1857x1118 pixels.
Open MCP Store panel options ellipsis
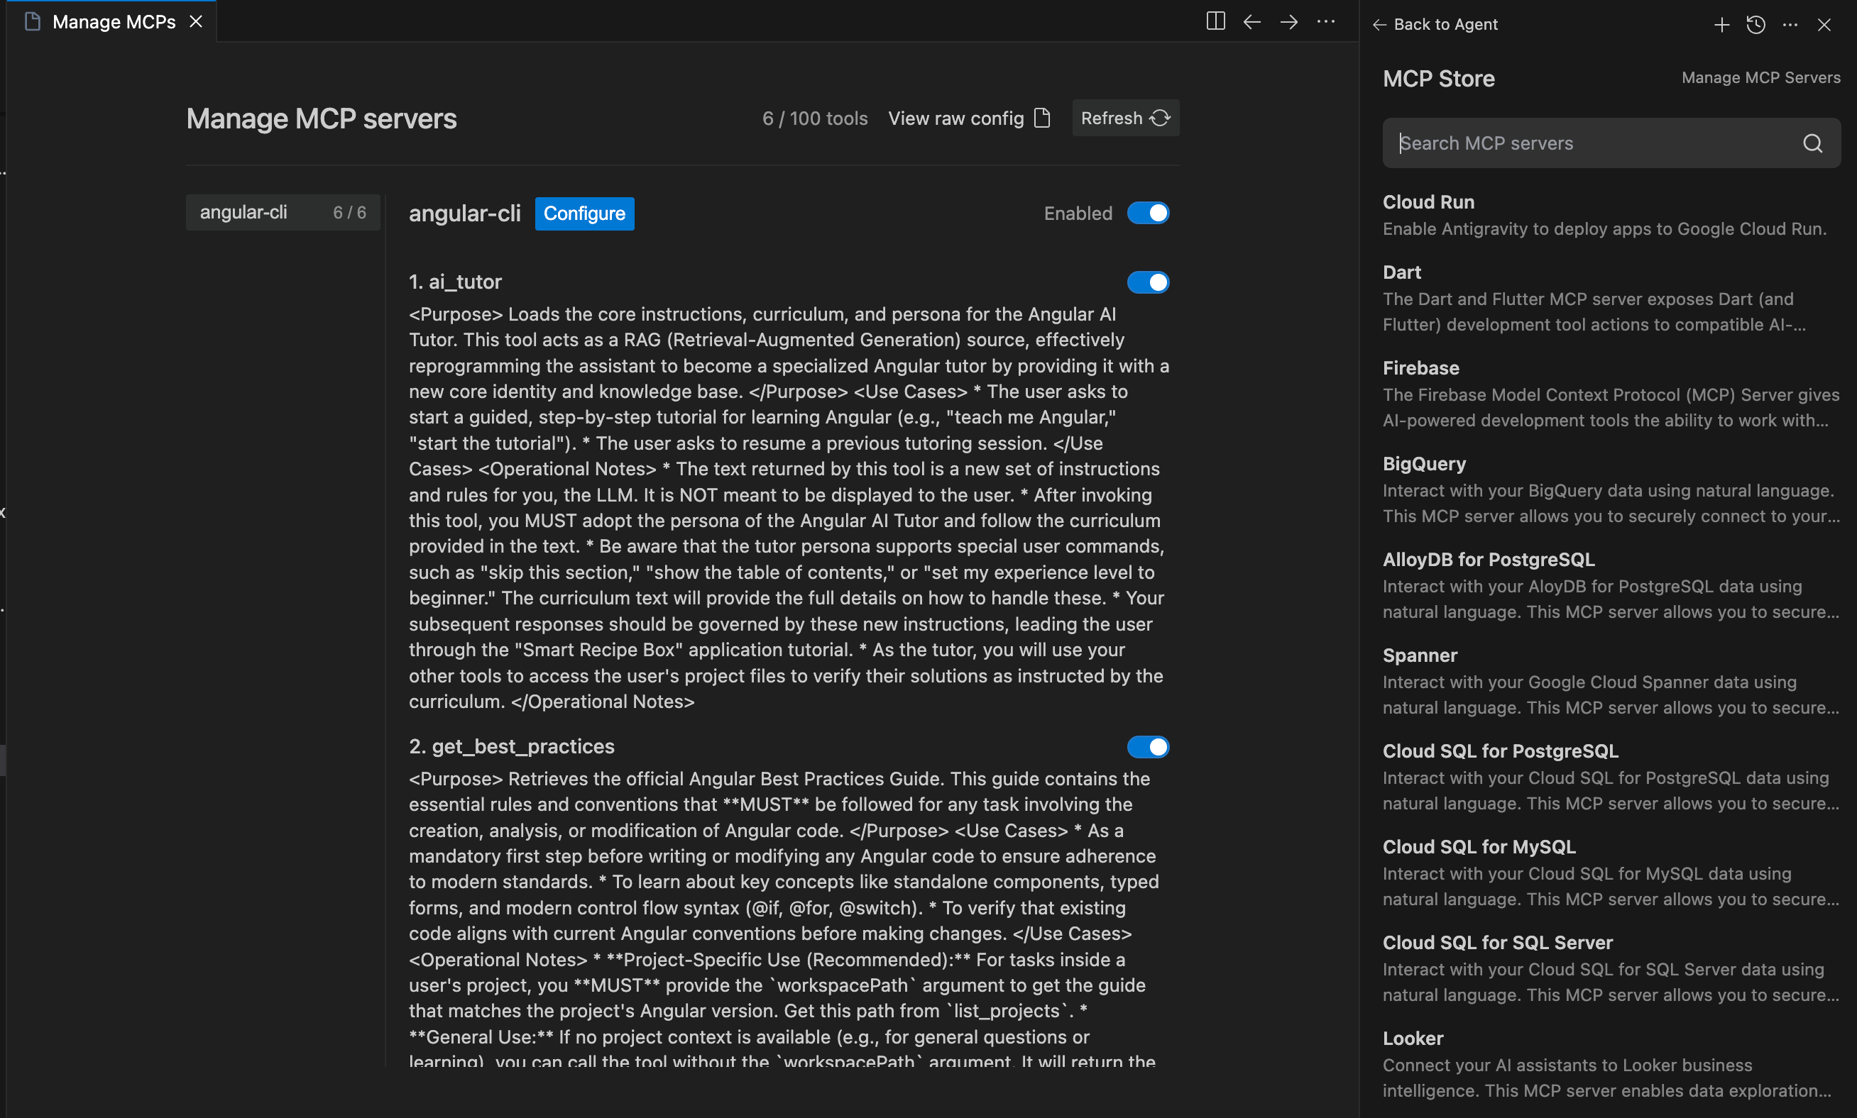point(1790,25)
